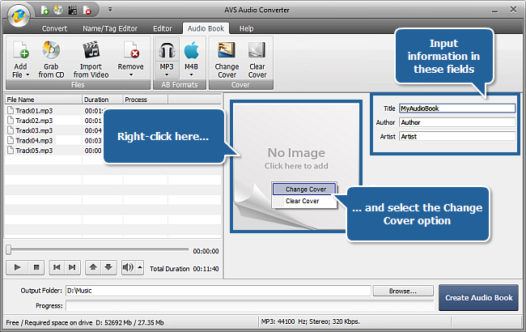Move selected file down in list
Image resolution: width=526 pixels, height=332 pixels.
tap(108, 267)
